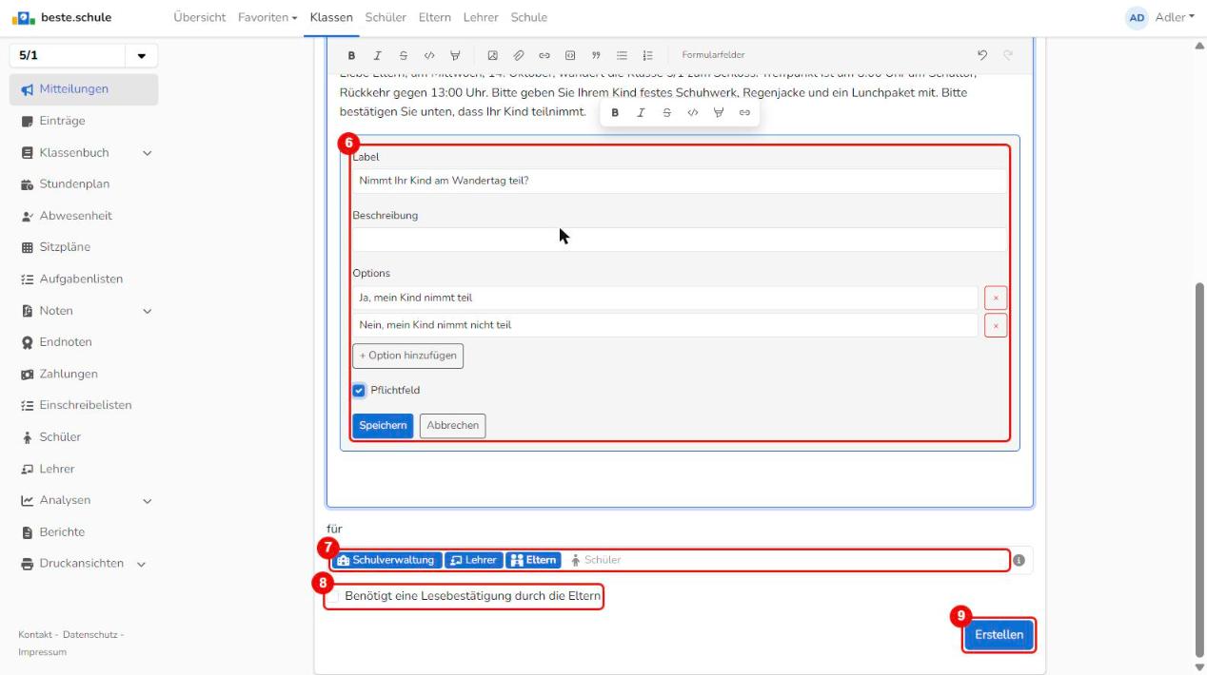
Task: Redo the last undone editor change
Action: (x=1008, y=55)
